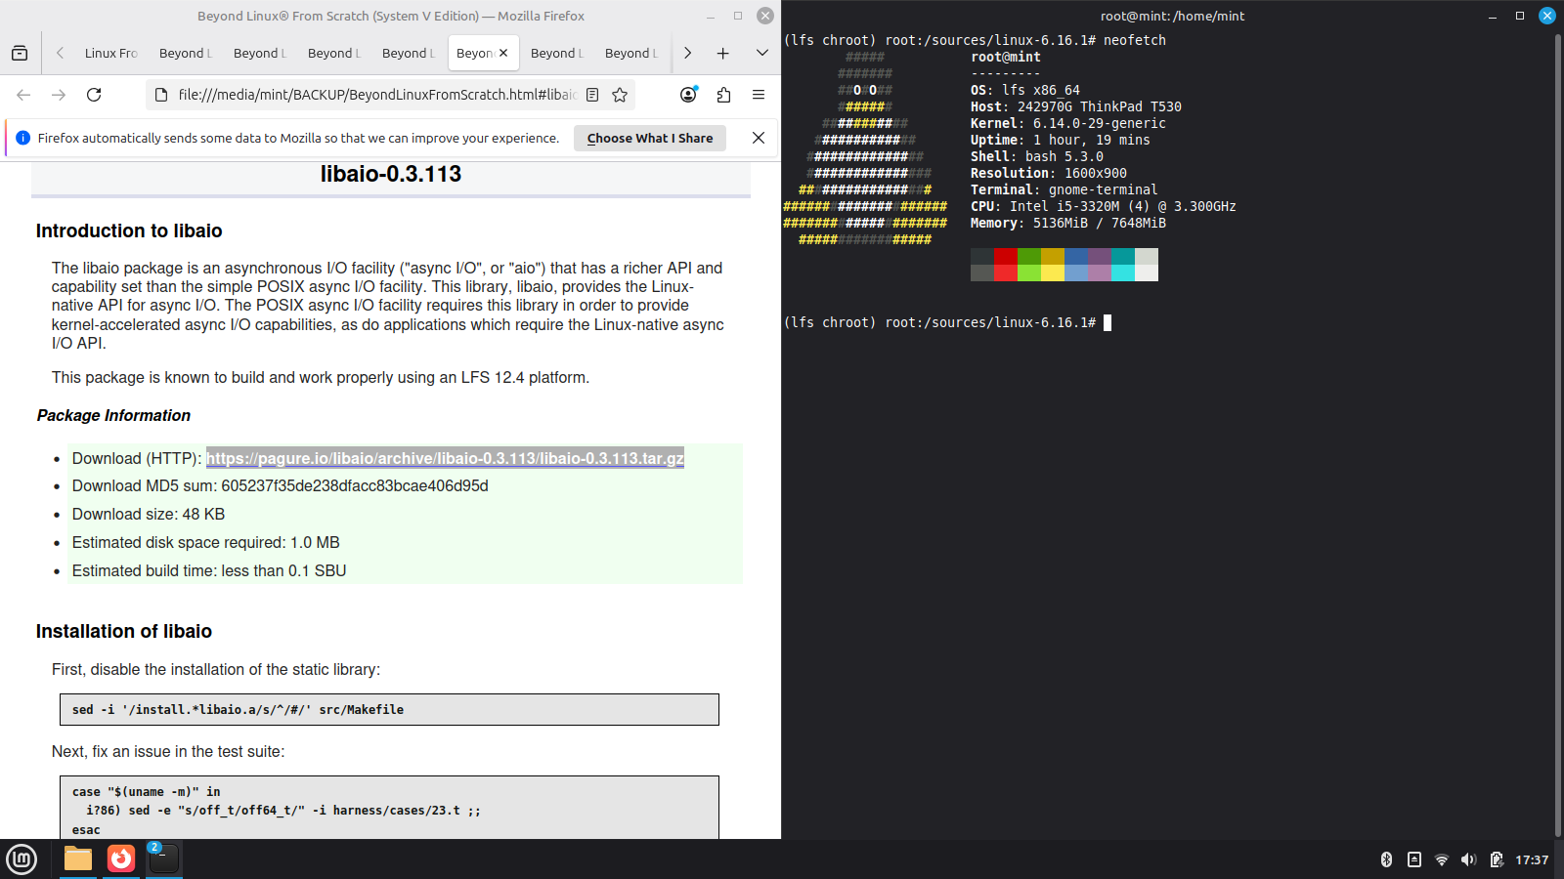Click the Memory usage line in terminal
Screen dimensions: 1564x879
(x=1068, y=223)
